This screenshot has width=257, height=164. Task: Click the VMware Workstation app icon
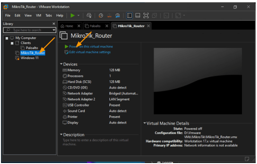(6, 7)
